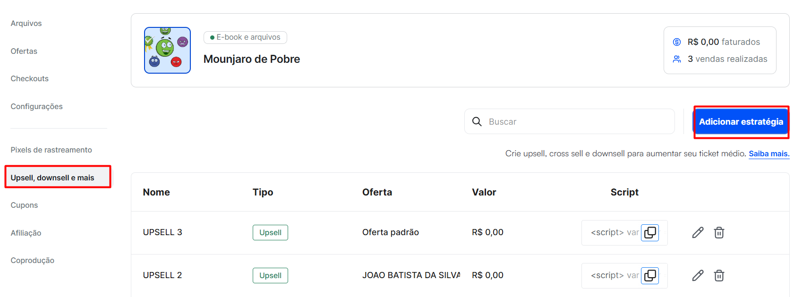Open the Arquivos sidebar section

(x=26, y=24)
